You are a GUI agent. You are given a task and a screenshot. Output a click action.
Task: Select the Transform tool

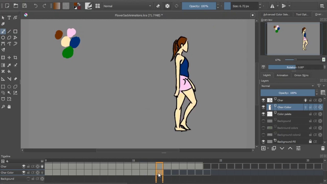pyautogui.click(x=3, y=57)
